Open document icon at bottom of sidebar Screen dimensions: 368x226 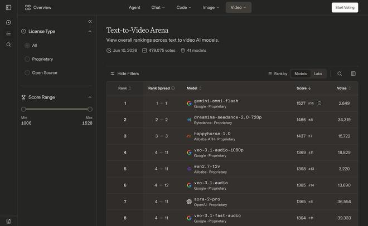pyautogui.click(x=8, y=222)
